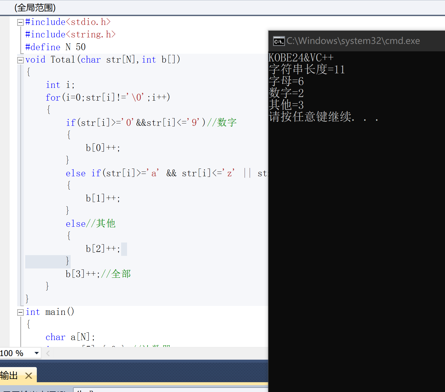Image resolution: width=445 pixels, height=392 pixels.
Task: Click '其他=3' in console output
Action: 286,105
